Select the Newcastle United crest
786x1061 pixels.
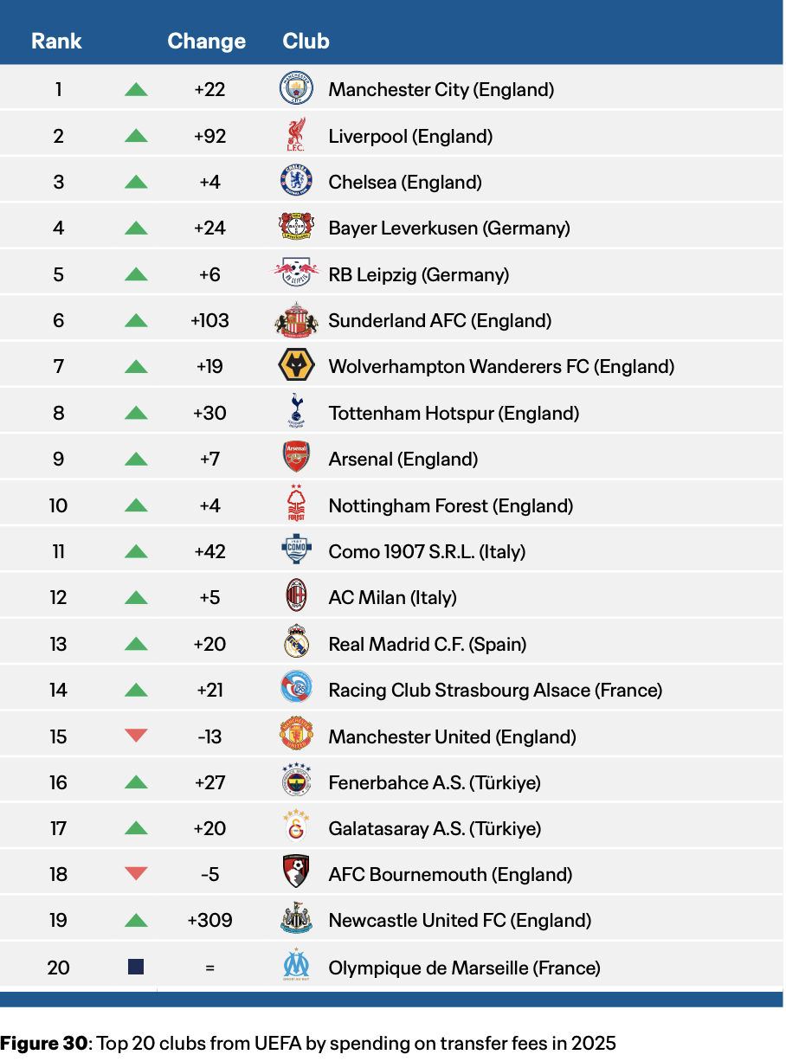click(296, 920)
